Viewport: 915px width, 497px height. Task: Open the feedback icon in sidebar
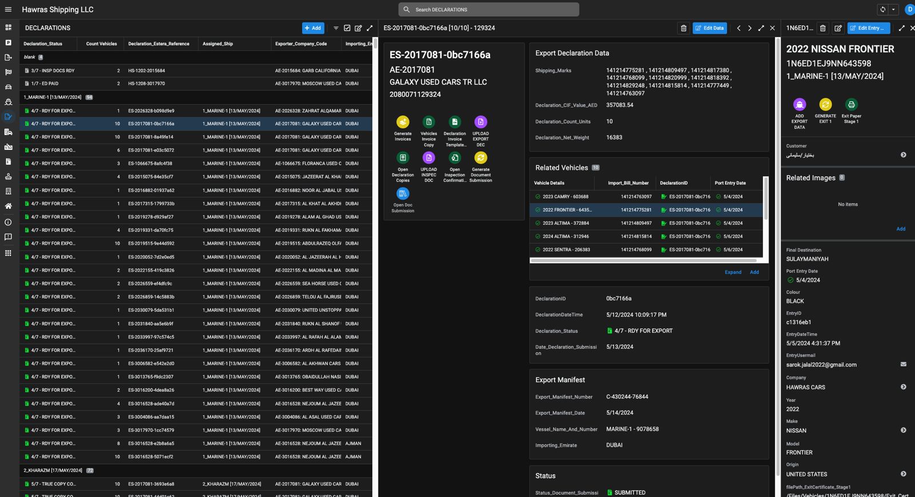click(8, 237)
